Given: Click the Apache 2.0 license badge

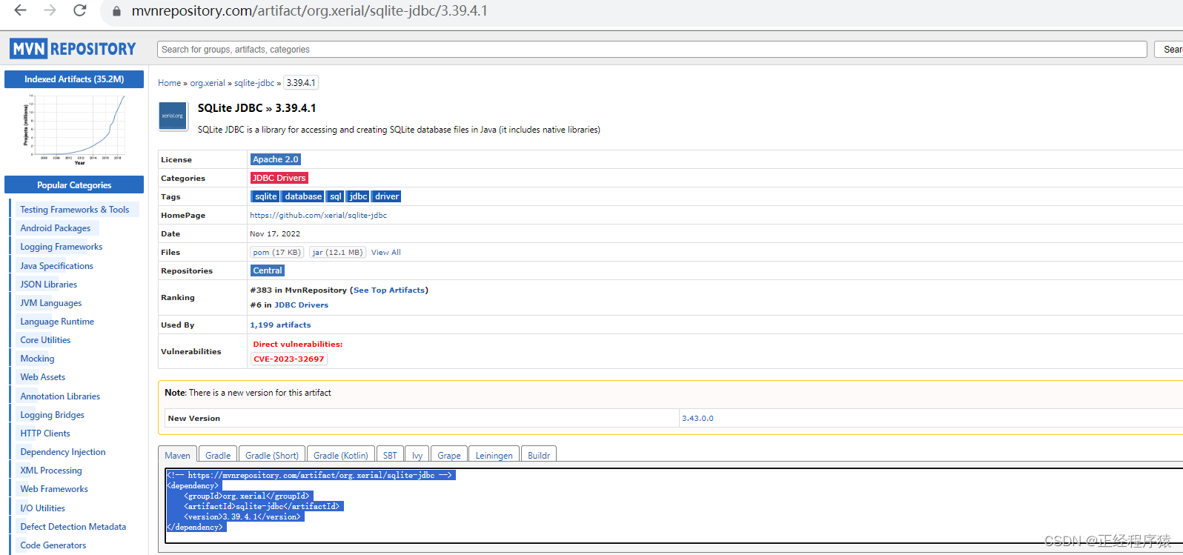Looking at the screenshot, I should [x=276, y=159].
